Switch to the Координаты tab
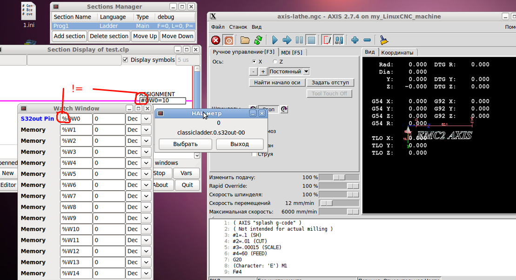Image resolution: width=516 pixels, height=280 pixels. [397, 52]
